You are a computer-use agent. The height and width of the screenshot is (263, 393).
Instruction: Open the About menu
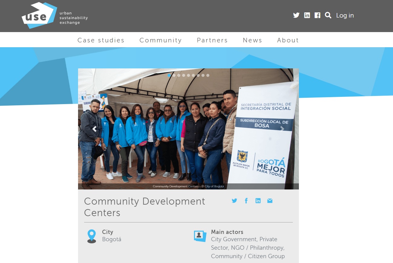click(288, 40)
